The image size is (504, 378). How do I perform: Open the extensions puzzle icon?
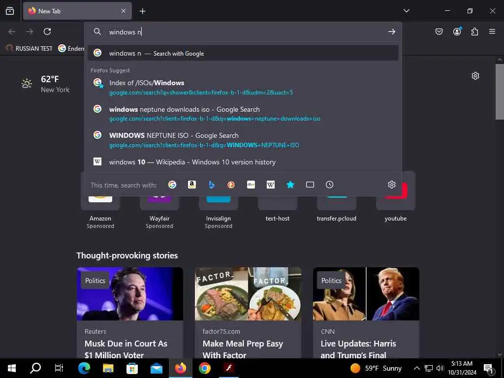click(474, 31)
